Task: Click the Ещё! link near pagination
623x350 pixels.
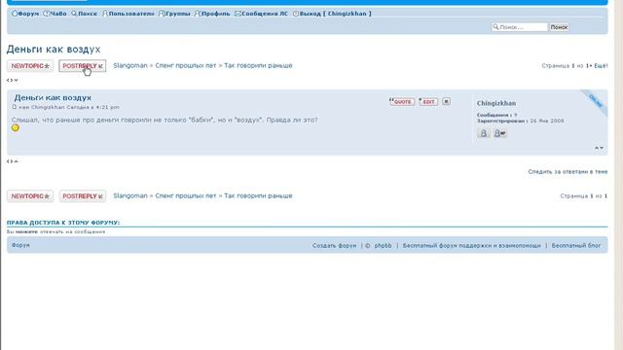Action: click(601, 66)
